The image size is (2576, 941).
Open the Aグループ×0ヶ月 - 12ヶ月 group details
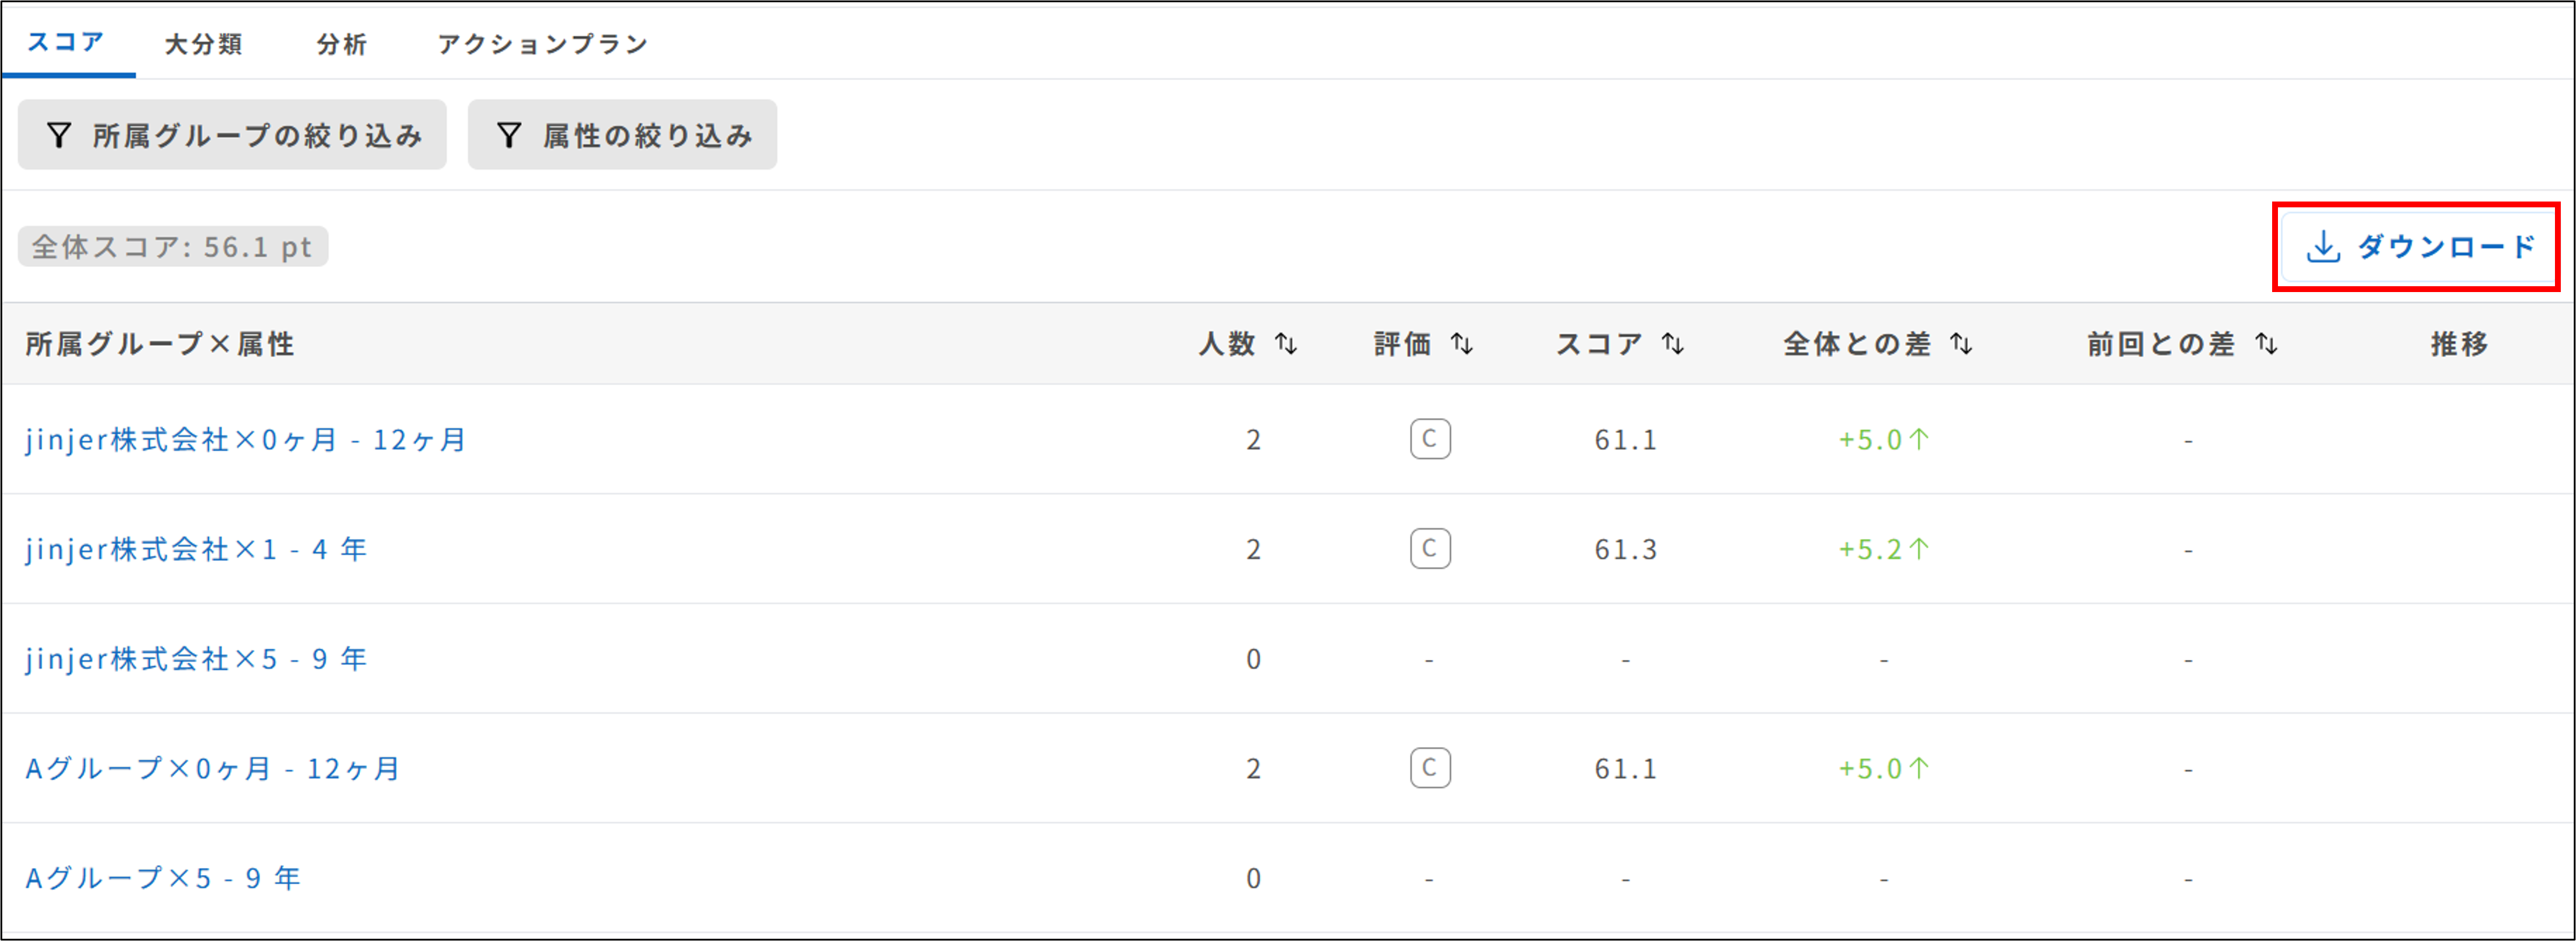point(211,768)
